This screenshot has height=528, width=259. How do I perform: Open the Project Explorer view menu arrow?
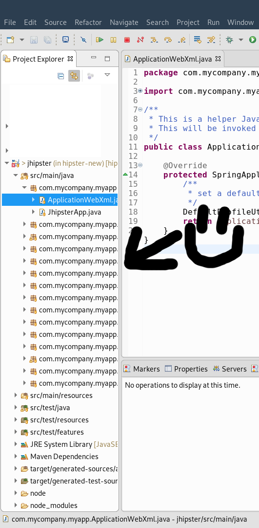tap(107, 75)
